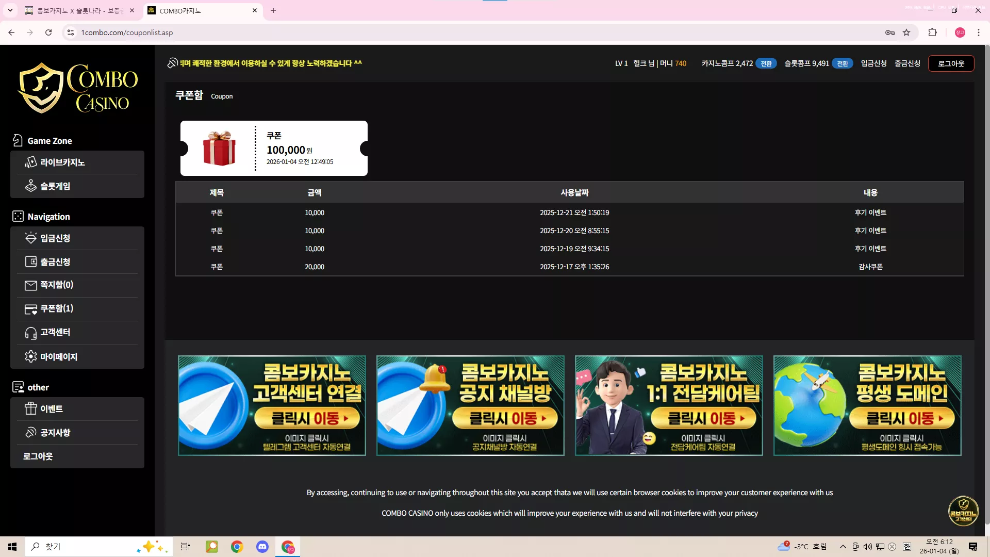Click the 쪽지함 envelope icon
The height and width of the screenshot is (557, 990).
point(30,285)
